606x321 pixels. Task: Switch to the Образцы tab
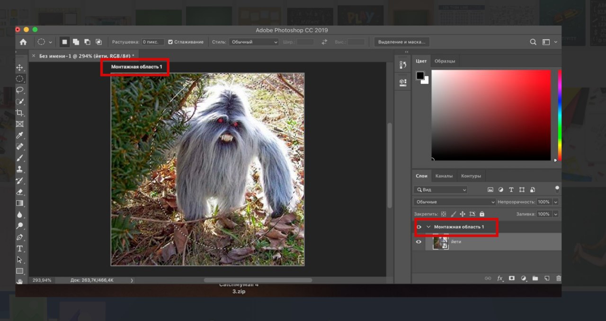(x=445, y=61)
